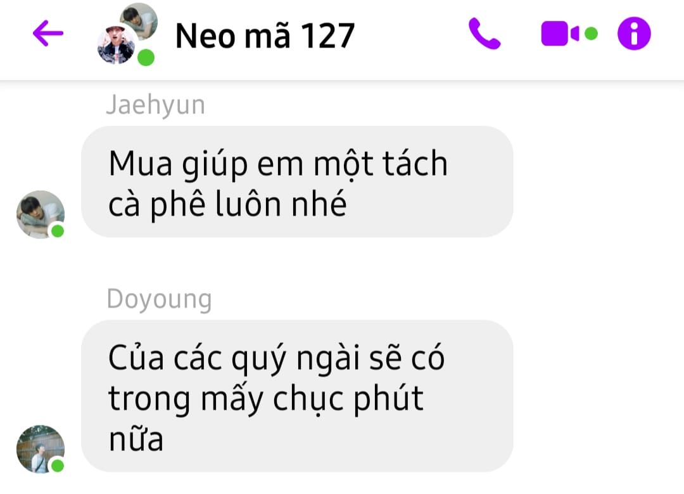The image size is (684, 494).
Task: Select the Doyoung sender name label
Action: pyautogui.click(x=159, y=299)
